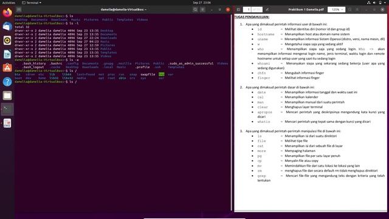This screenshot has height=219, width=389.
Task: Open the Terminal hamburger menu
Action: click(x=202, y=10)
